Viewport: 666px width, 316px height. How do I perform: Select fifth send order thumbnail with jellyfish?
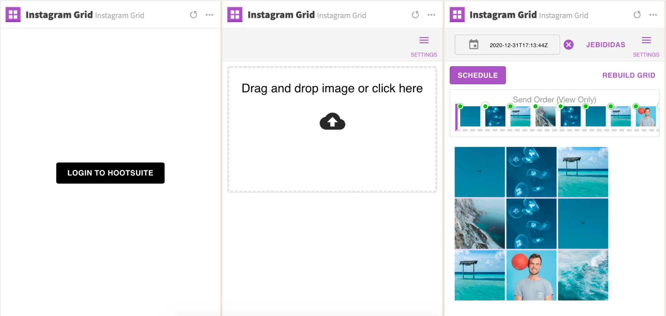[571, 116]
